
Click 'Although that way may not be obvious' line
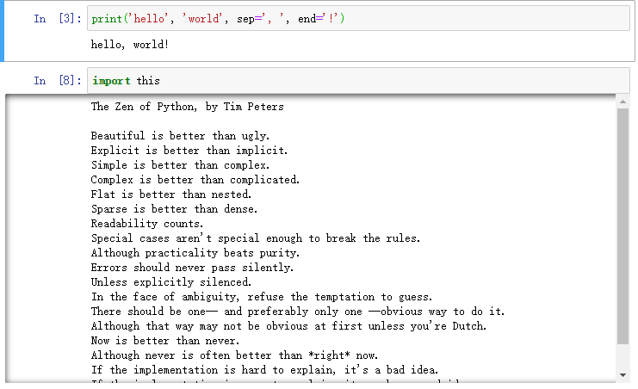288,326
